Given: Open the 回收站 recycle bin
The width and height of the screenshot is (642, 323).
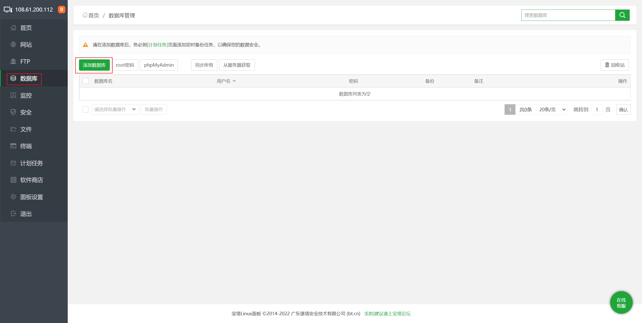Looking at the screenshot, I should [614, 65].
